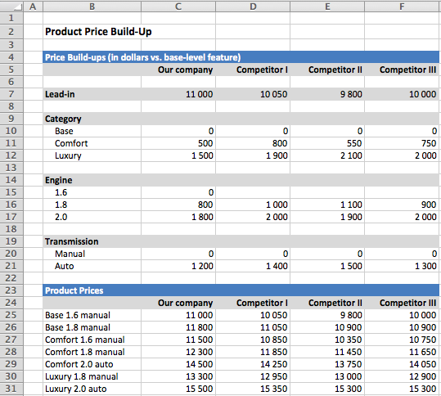The height and width of the screenshot is (396, 441).
Task: Select the Price Build-ups blue banner cell
Action: [241, 57]
